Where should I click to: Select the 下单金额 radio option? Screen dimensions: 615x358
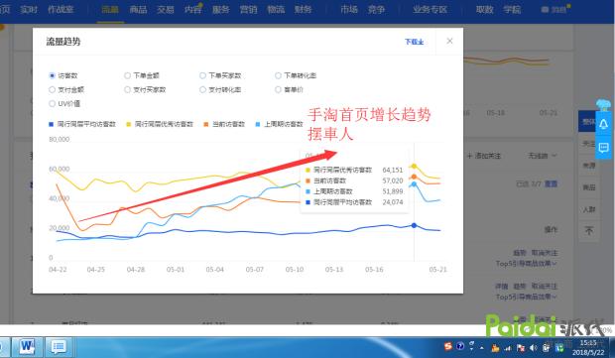click(x=128, y=75)
